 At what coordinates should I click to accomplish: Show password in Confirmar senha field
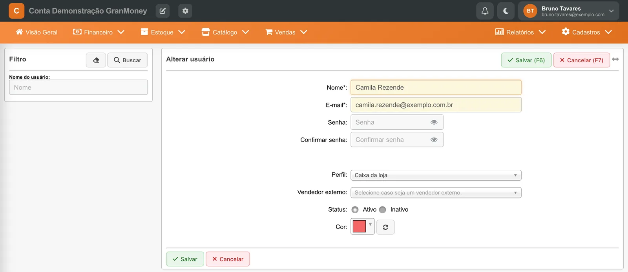pos(434,140)
